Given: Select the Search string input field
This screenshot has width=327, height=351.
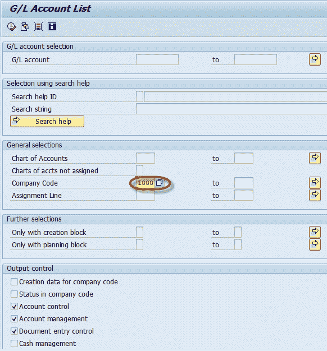Looking at the screenshot, I should point(231,109).
